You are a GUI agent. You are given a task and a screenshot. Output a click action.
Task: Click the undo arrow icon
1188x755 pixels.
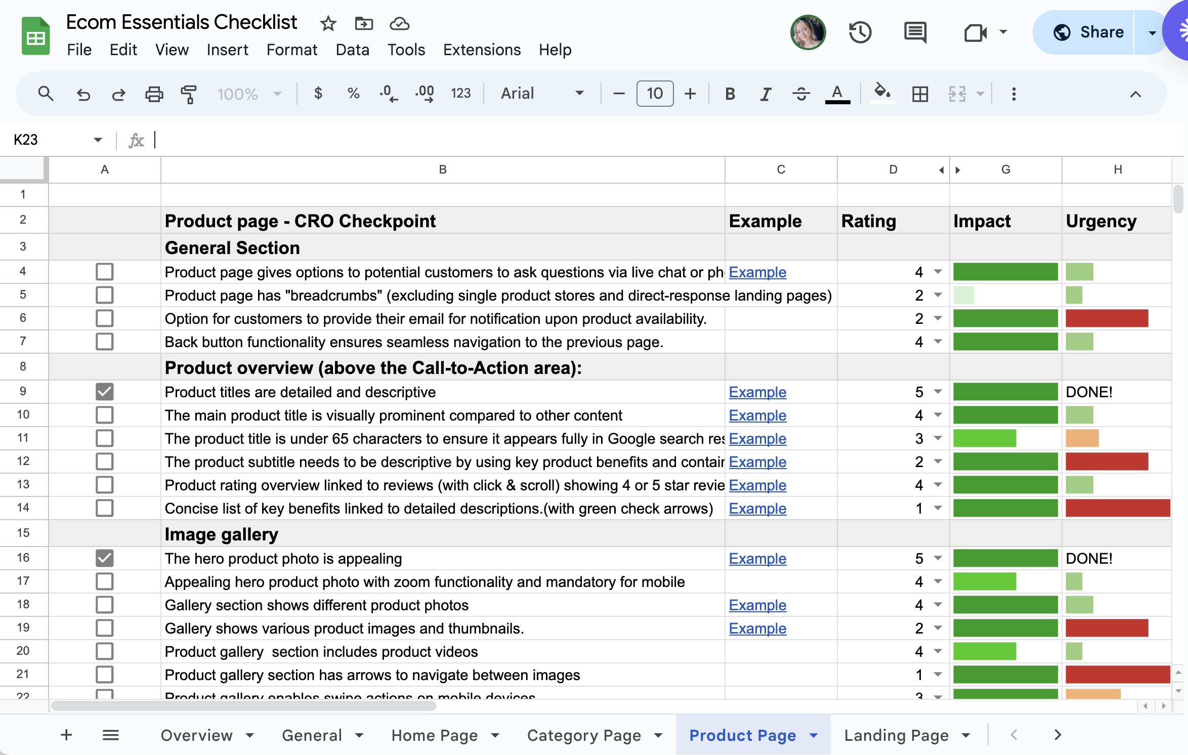click(83, 94)
